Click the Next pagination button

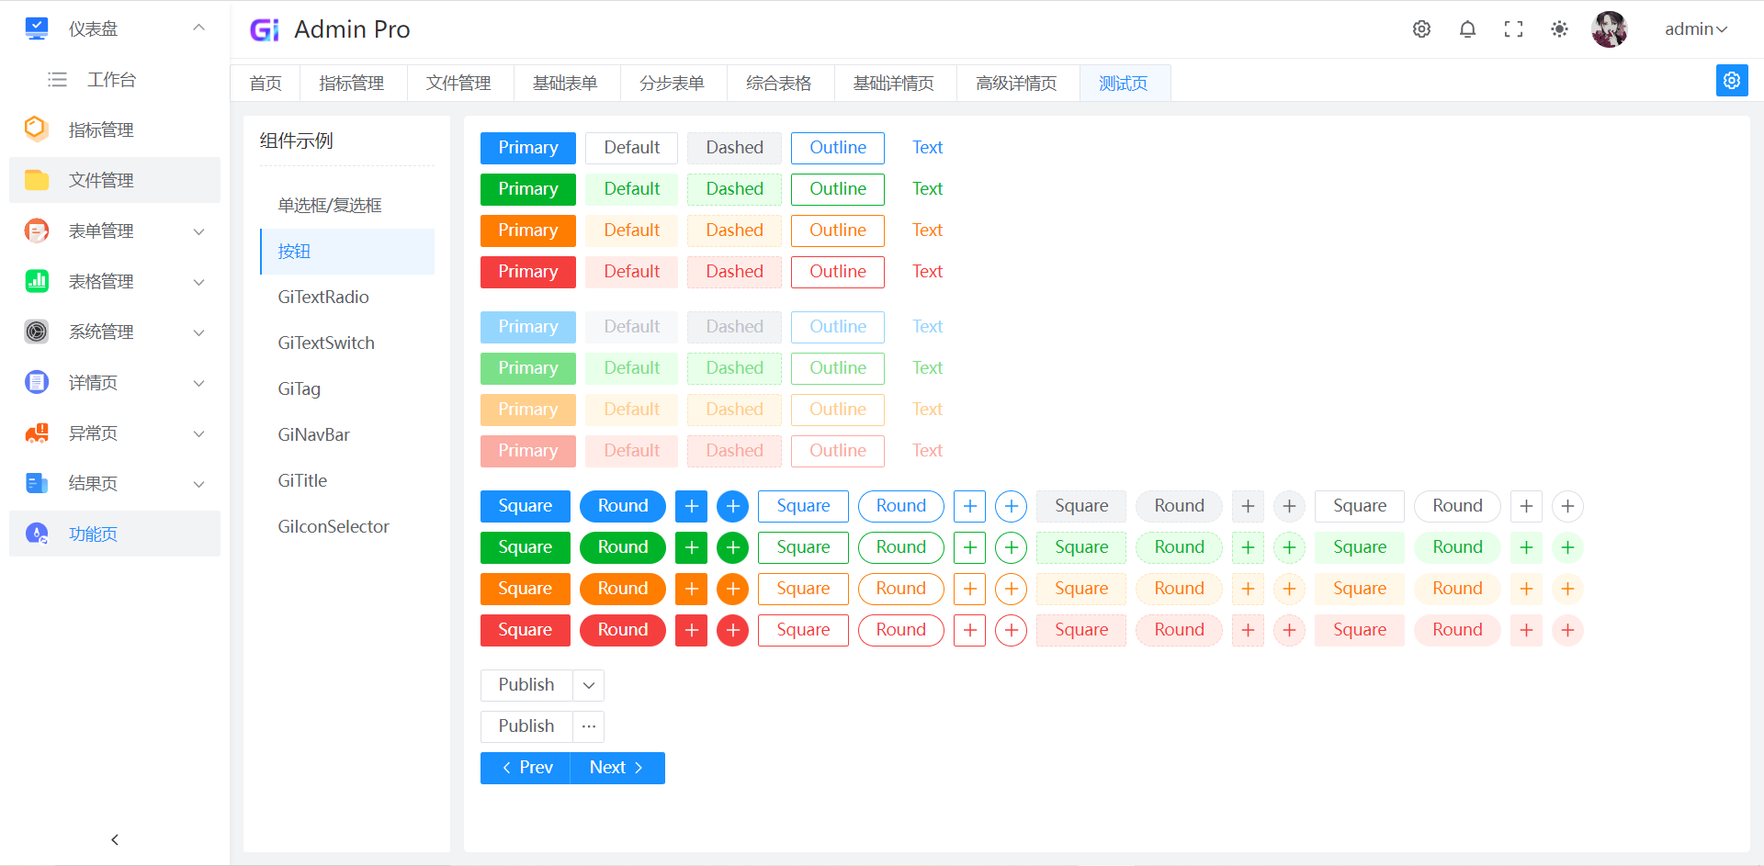click(x=616, y=768)
